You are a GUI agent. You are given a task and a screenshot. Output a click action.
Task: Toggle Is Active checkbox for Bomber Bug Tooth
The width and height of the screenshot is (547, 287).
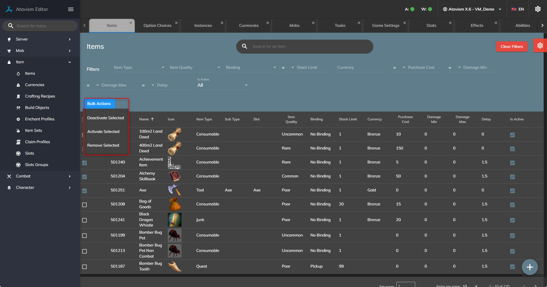[512, 267]
